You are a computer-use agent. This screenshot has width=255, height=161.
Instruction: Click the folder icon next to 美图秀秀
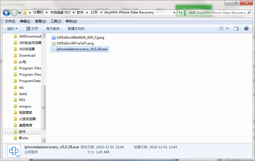click(x=15, y=125)
